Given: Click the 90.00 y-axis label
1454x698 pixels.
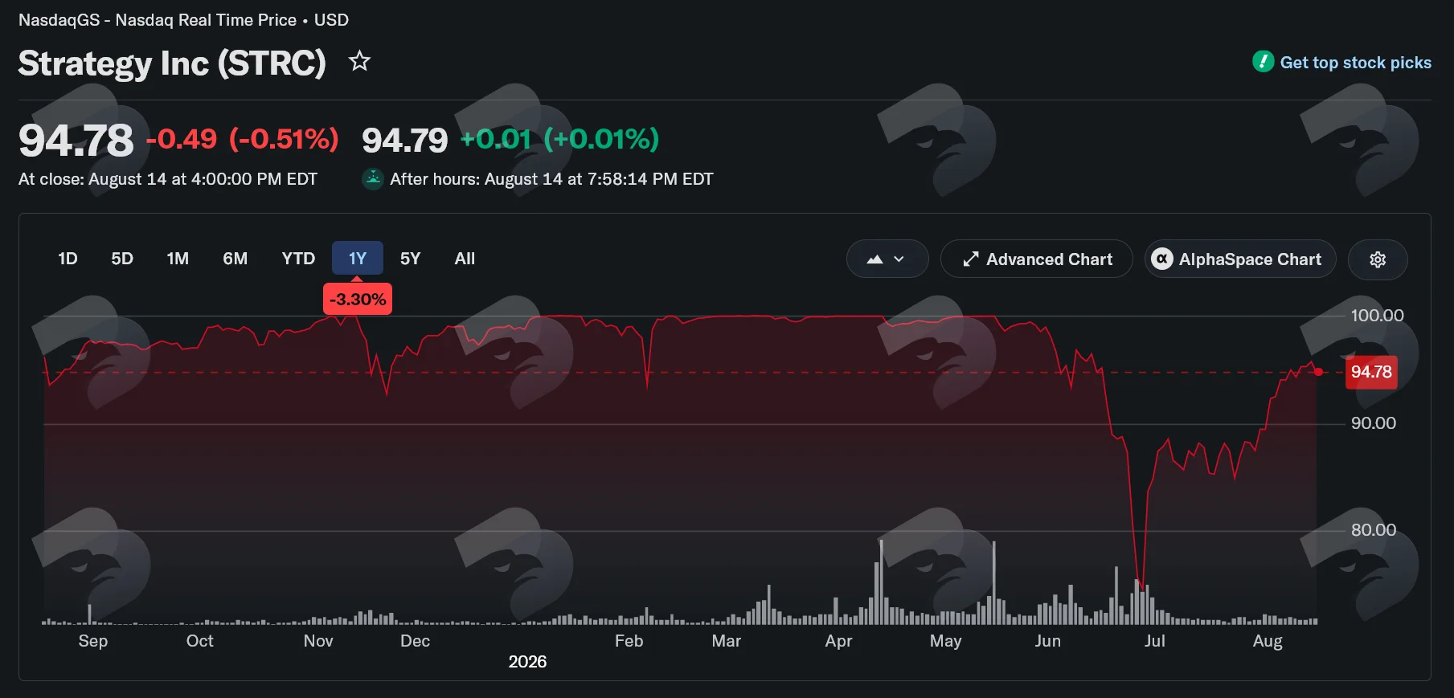Looking at the screenshot, I should click(1374, 423).
